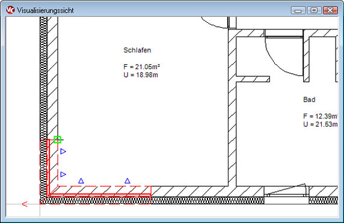Viewport: 344px width, 223px height.
Task: Maximize the Visualisierungssicht window
Action: pos(314,10)
